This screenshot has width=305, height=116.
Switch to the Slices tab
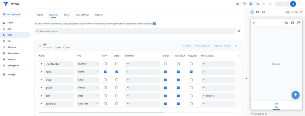pos(67,15)
